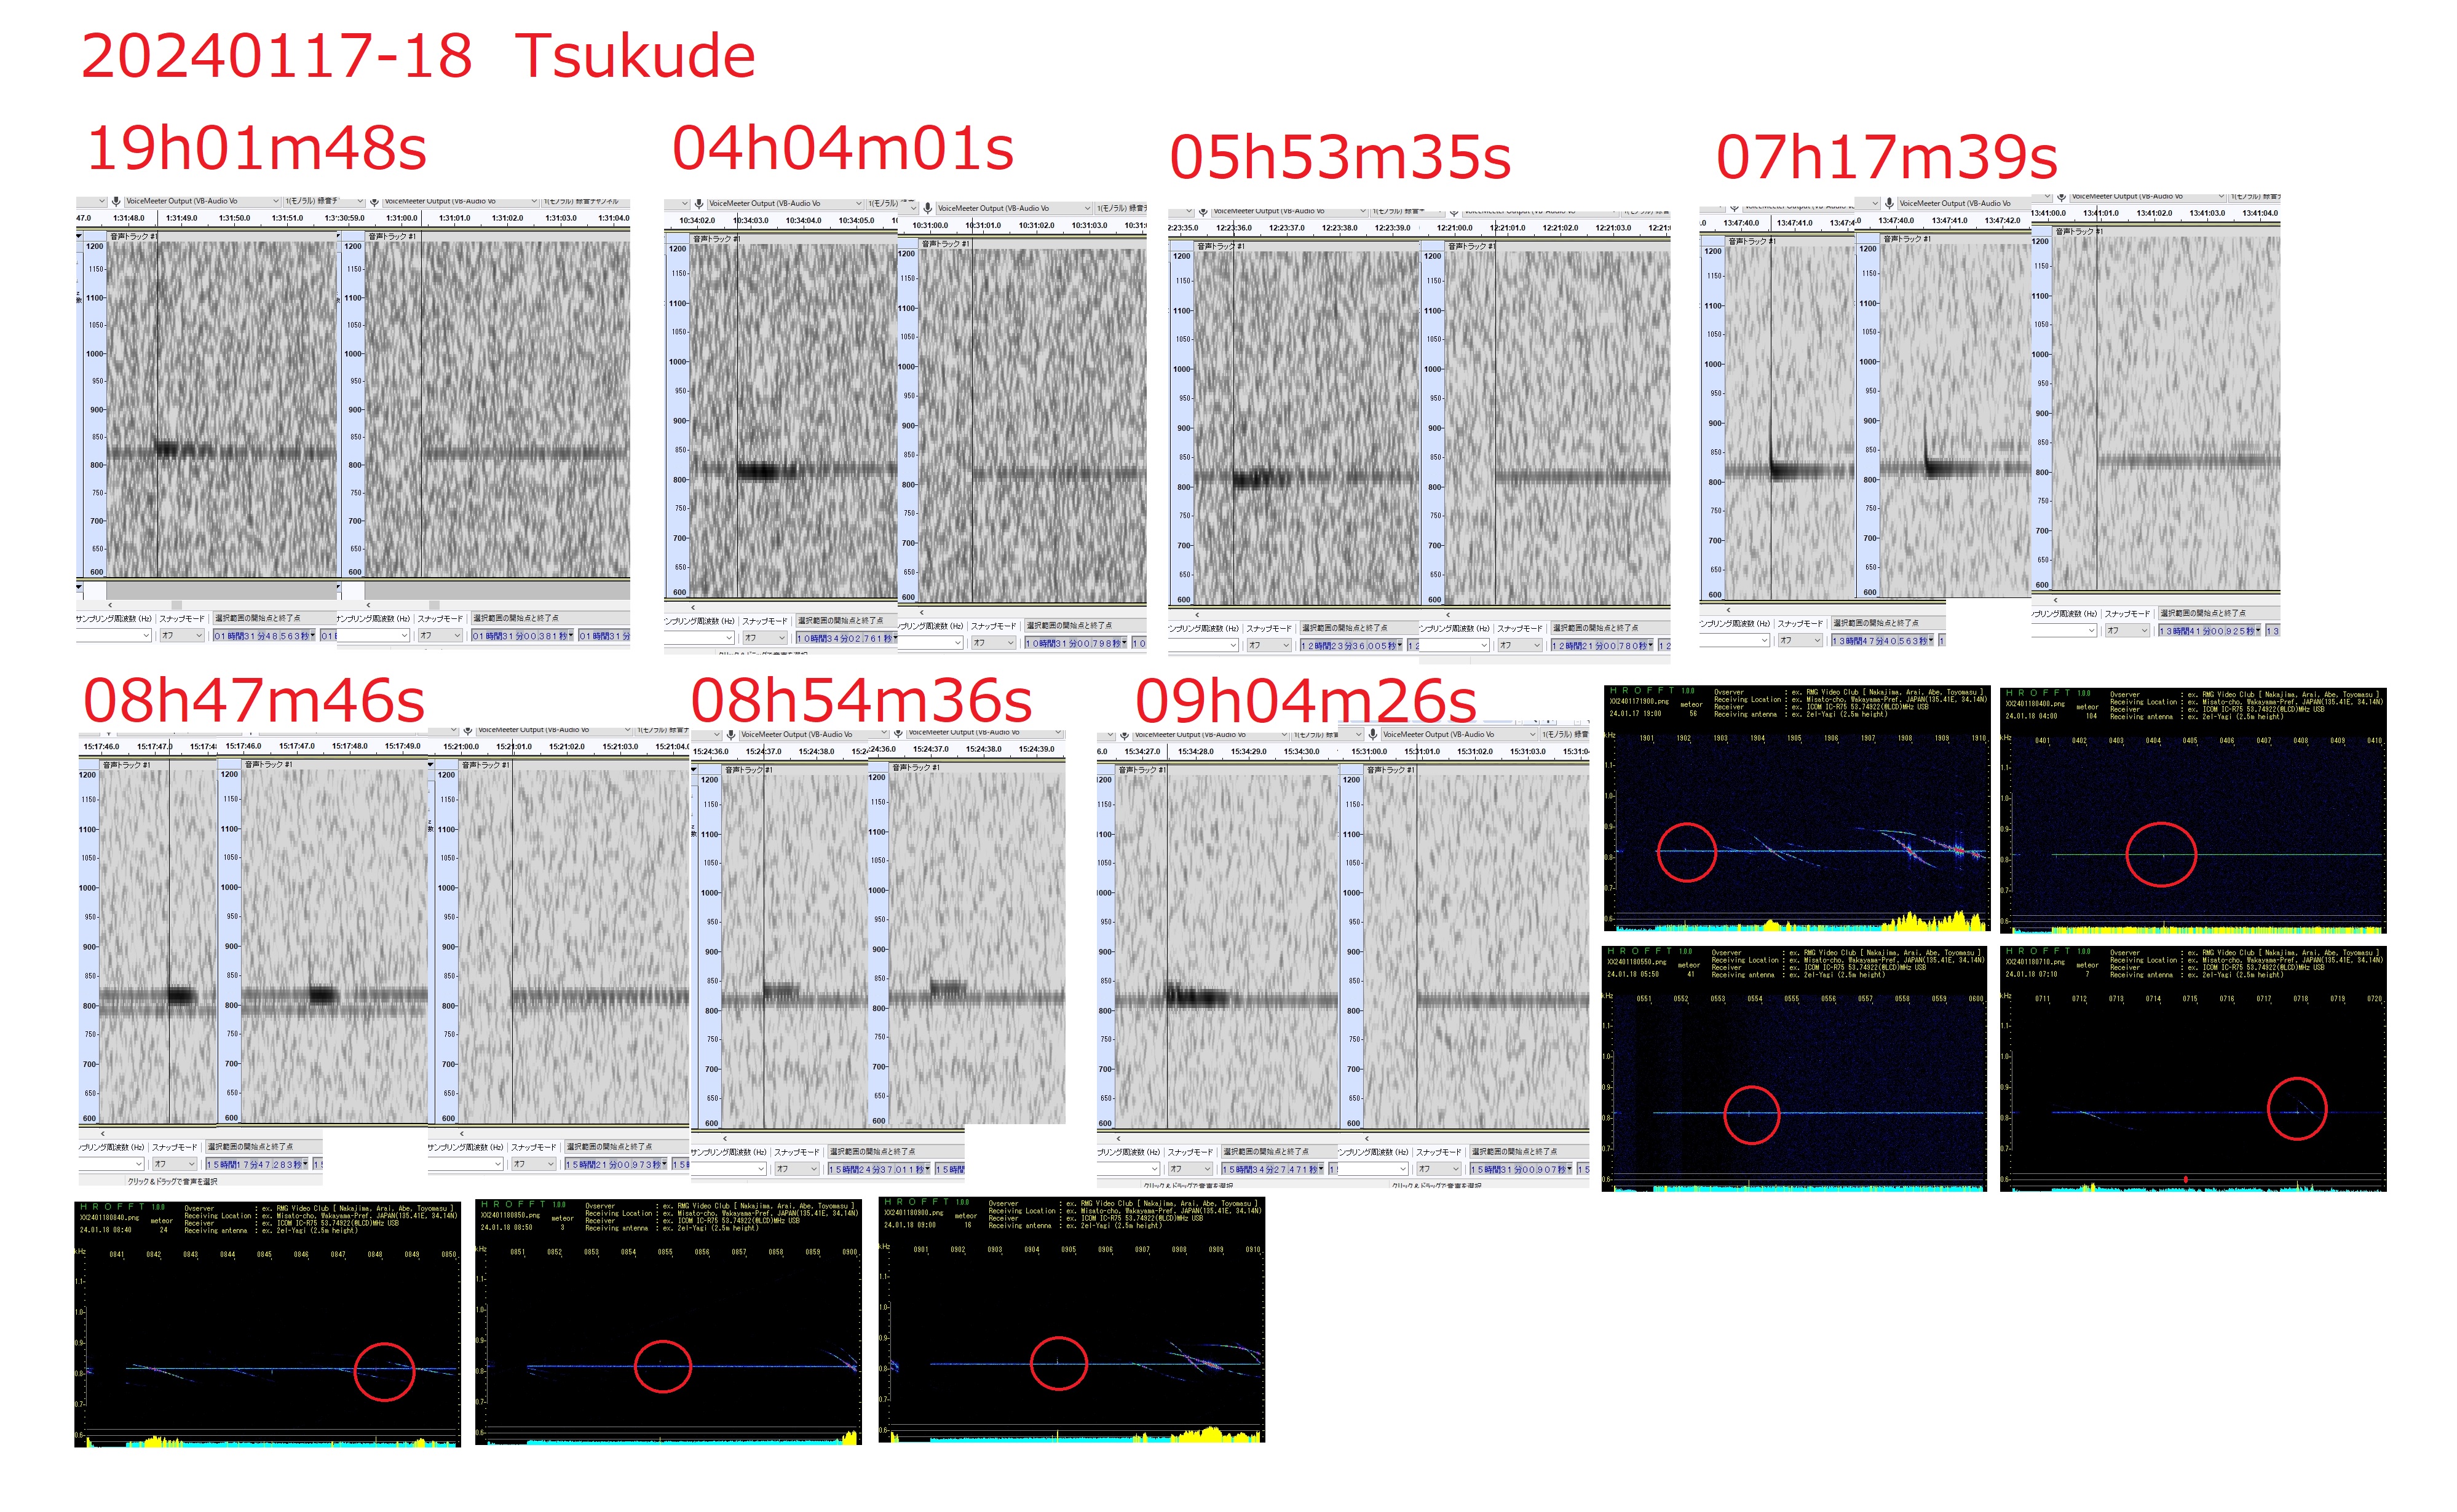Viewport: 2457px width, 1512px height.
Task: Click the 10時間34分02.761秒 selection start field
Action: tap(844, 638)
